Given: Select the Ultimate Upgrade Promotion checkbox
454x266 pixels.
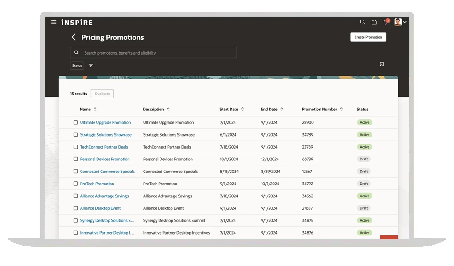Looking at the screenshot, I should 75,122.
